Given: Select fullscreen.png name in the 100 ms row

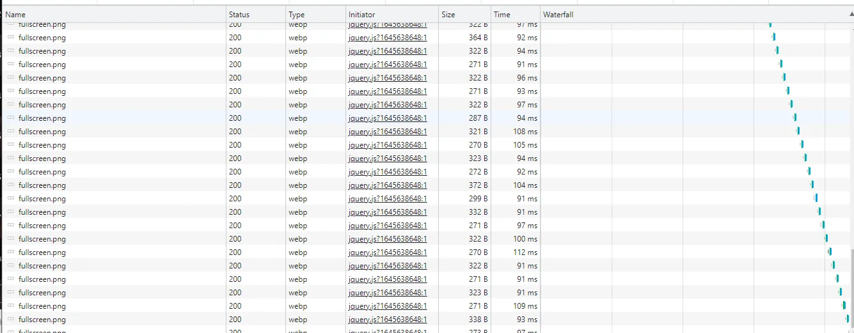Looking at the screenshot, I should pyautogui.click(x=42, y=239).
